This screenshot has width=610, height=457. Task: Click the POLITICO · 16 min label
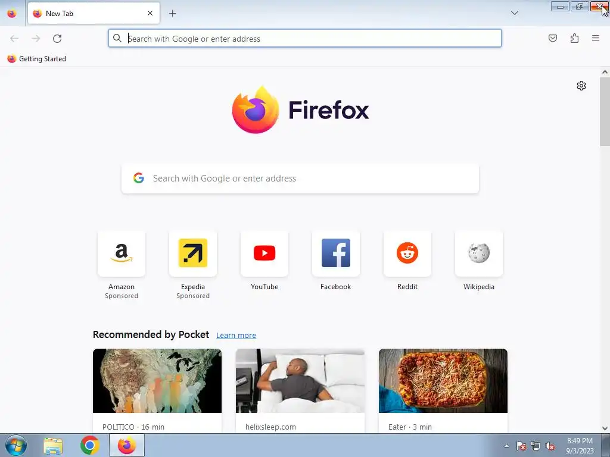[133, 427]
